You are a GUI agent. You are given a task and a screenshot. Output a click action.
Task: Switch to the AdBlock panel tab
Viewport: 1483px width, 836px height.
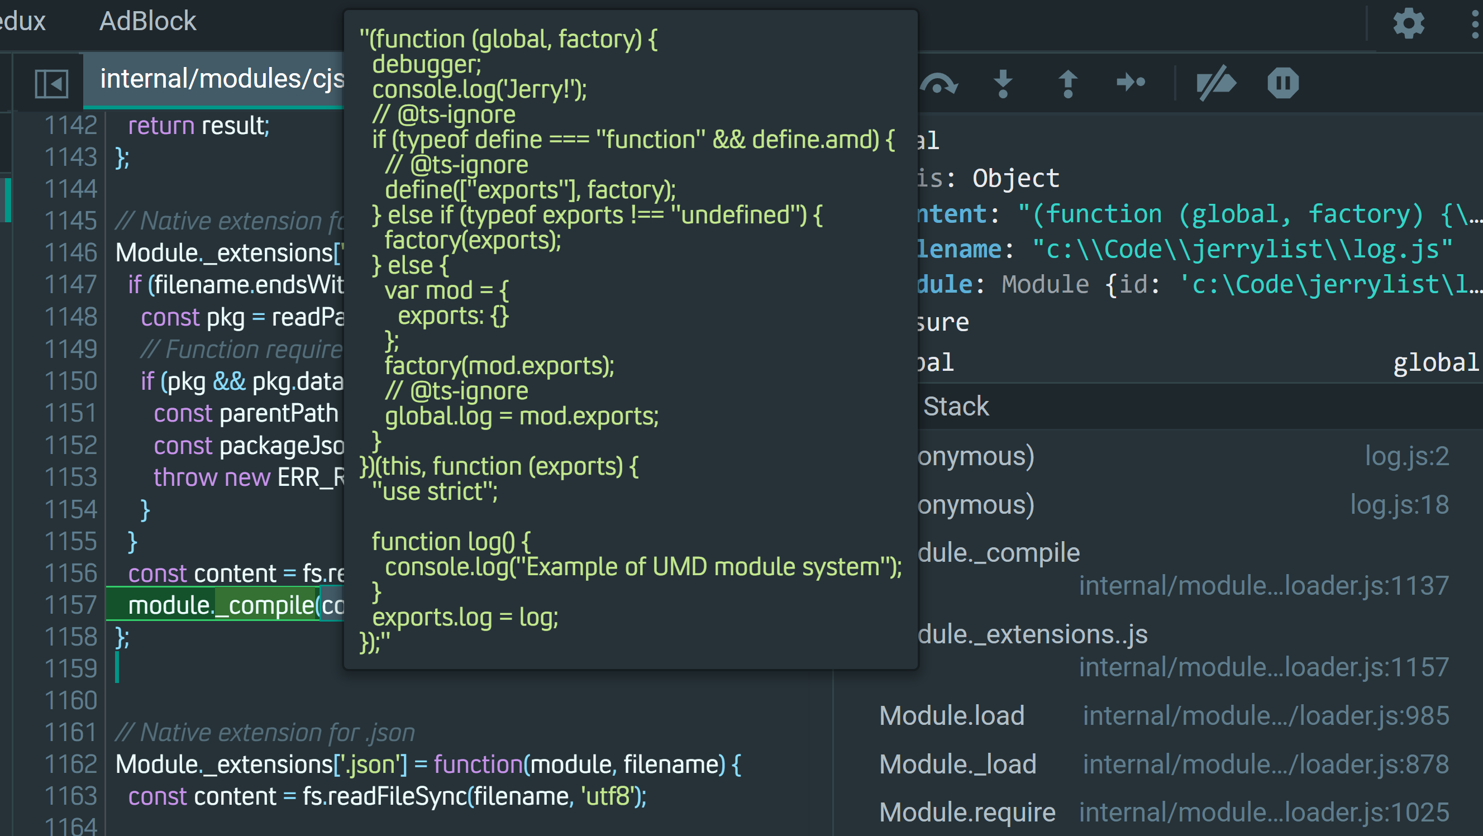(147, 21)
